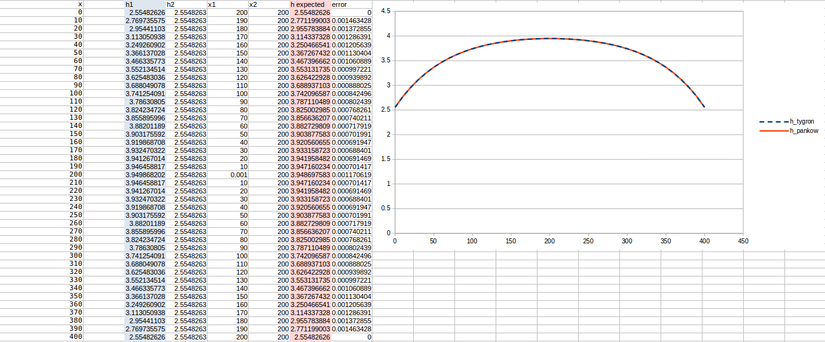Viewport: 825px width, 342px height.
Task: Select the "h1" column header cell
Action: point(145,4)
